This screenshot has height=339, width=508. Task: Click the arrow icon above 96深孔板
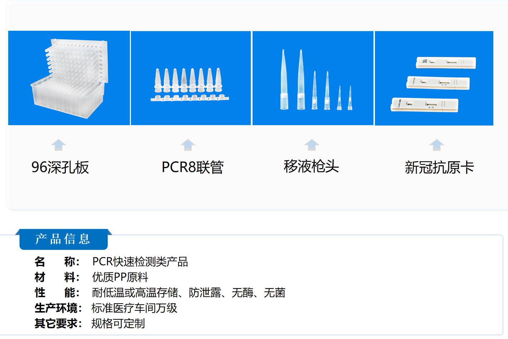pyautogui.click(x=58, y=145)
